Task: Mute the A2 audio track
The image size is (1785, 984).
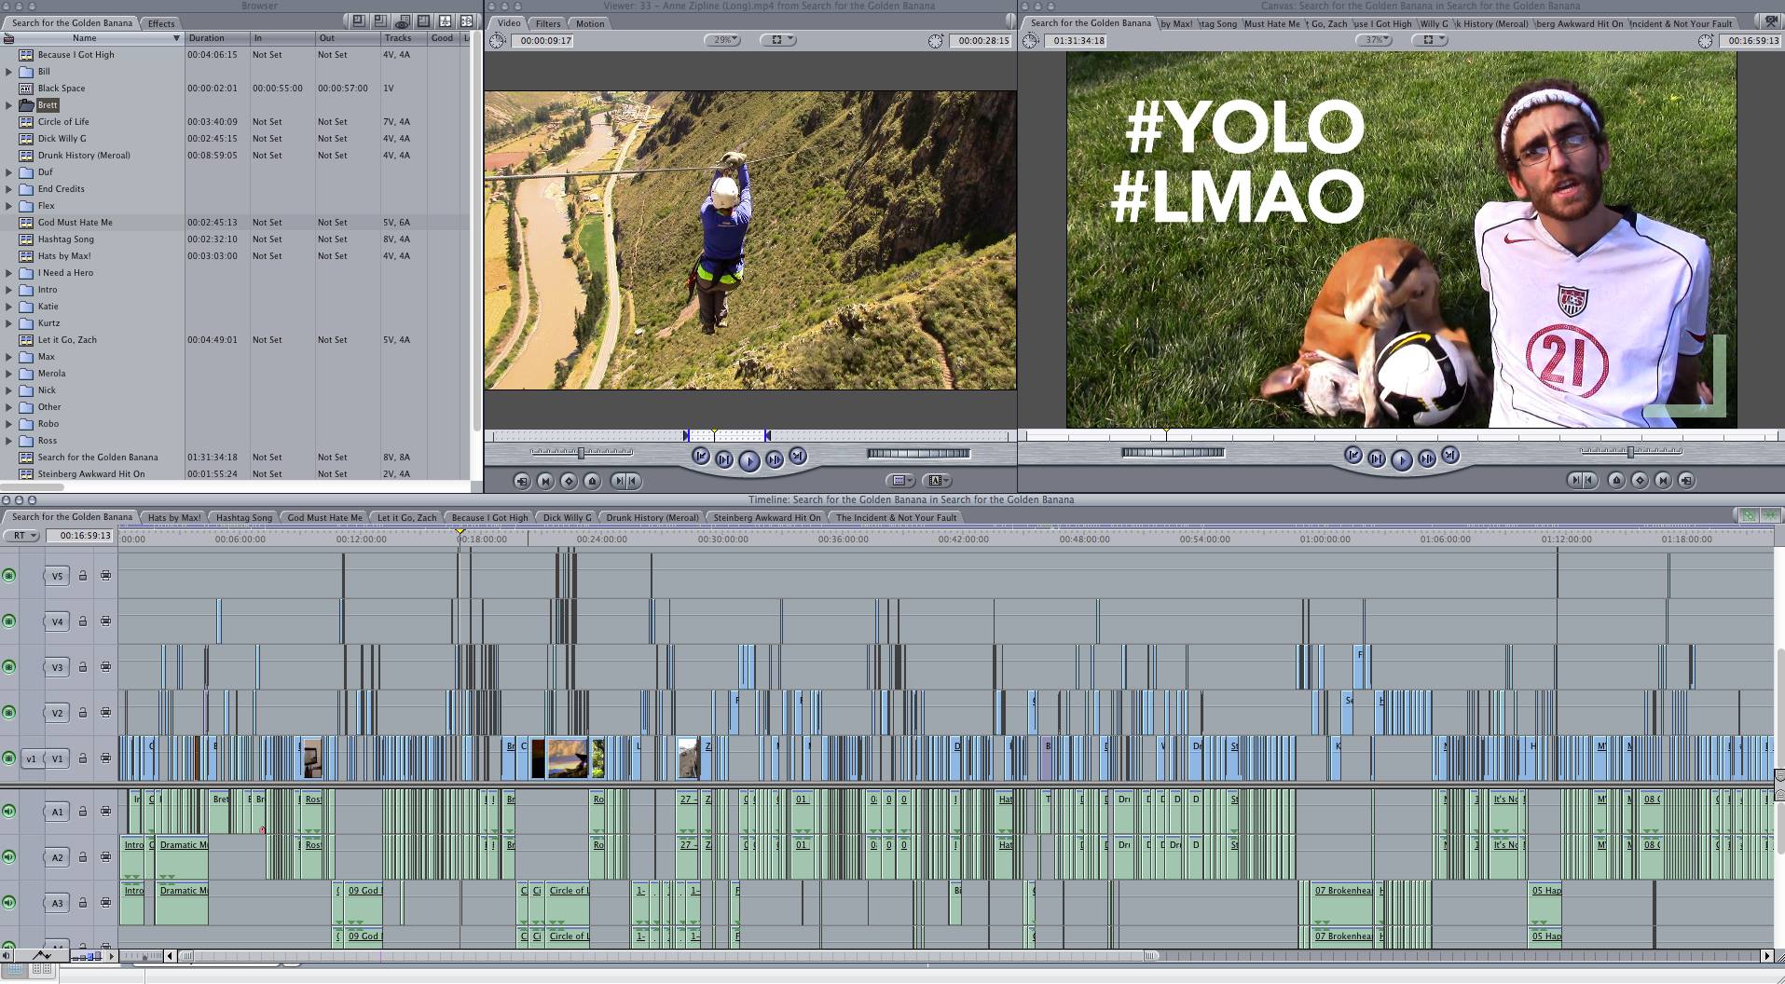Action: (x=9, y=857)
